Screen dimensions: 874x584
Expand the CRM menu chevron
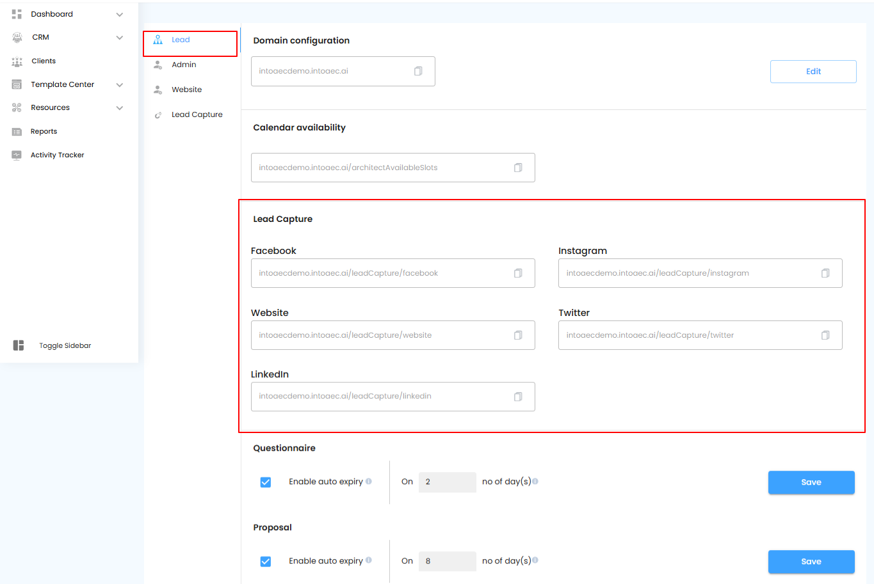[120, 38]
